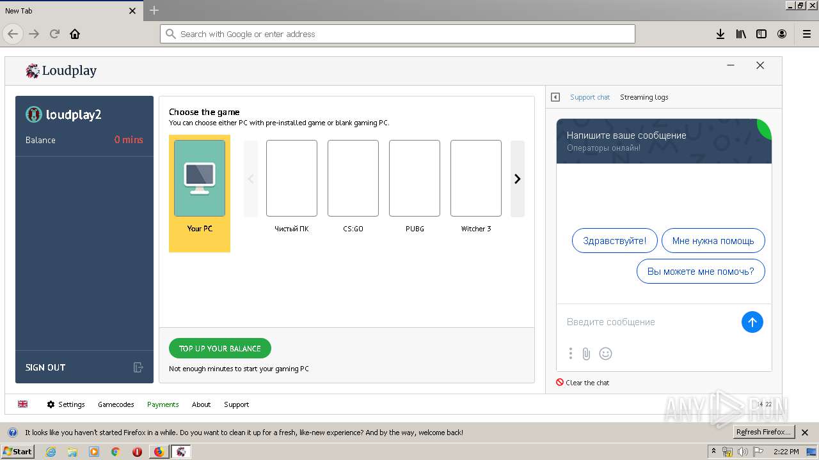Open Gamecodes in the bottom menu

click(x=116, y=404)
